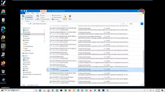Open Recycle Bin on desktop
The image size is (165, 92).
3,72
